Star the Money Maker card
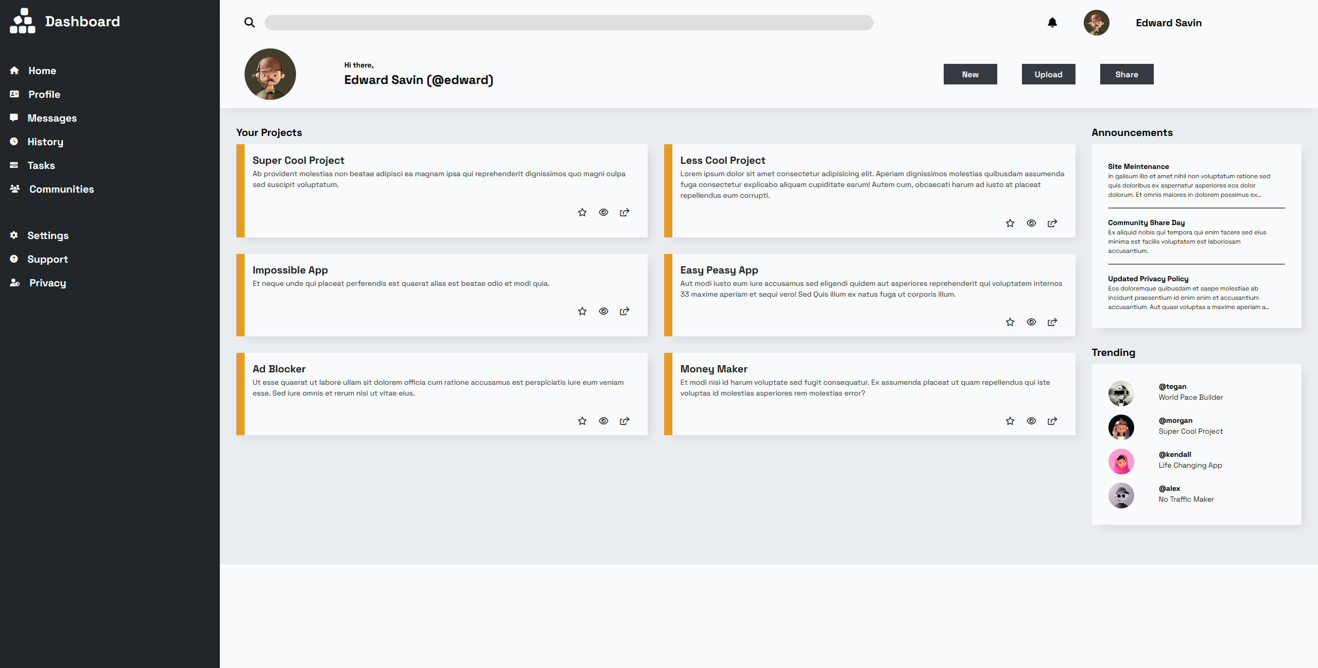Viewport: 1318px width, 668px height. click(1010, 421)
